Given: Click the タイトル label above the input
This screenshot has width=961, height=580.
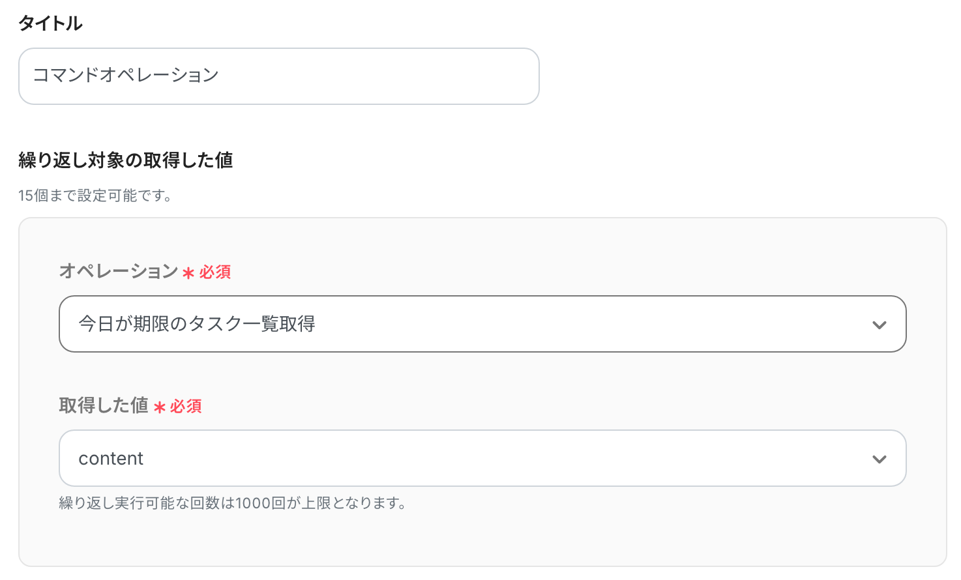Looking at the screenshot, I should coord(50,23).
